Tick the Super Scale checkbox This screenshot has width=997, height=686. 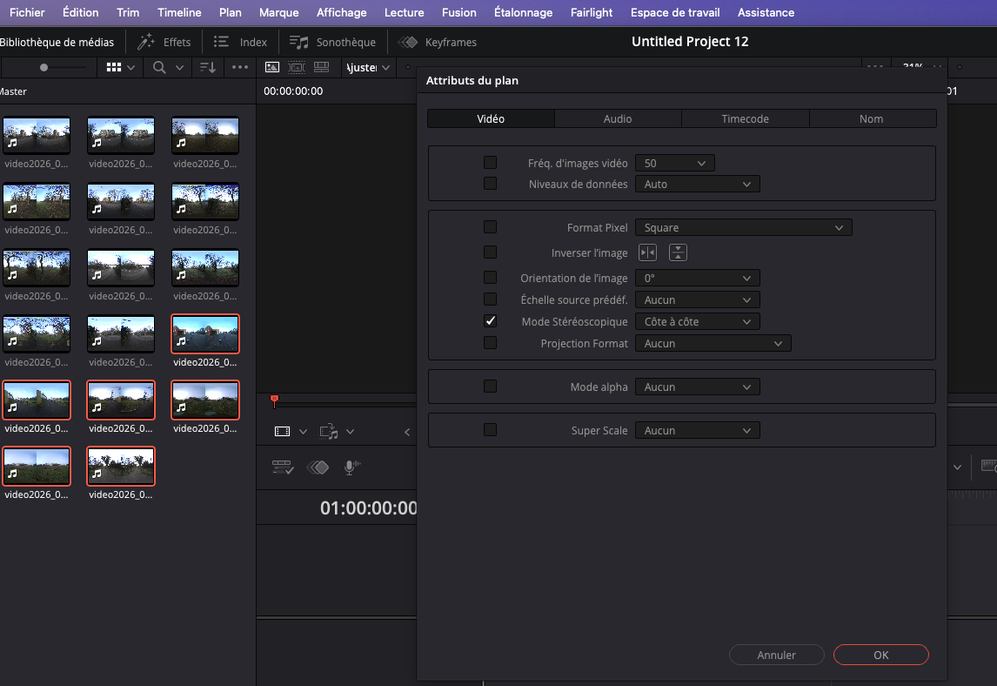click(491, 429)
